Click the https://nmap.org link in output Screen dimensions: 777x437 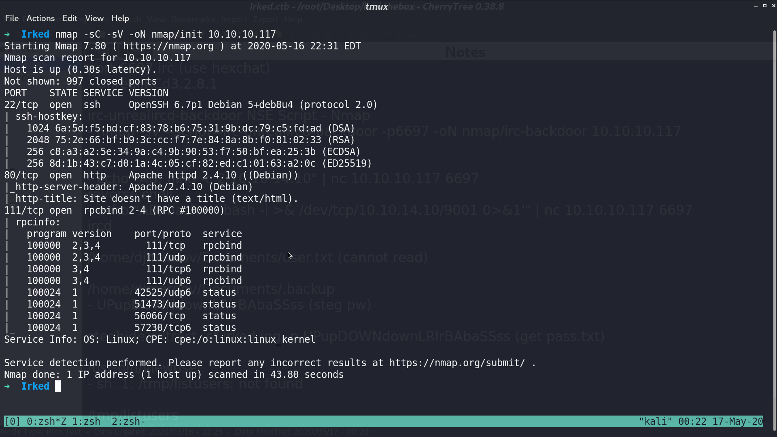coord(168,46)
